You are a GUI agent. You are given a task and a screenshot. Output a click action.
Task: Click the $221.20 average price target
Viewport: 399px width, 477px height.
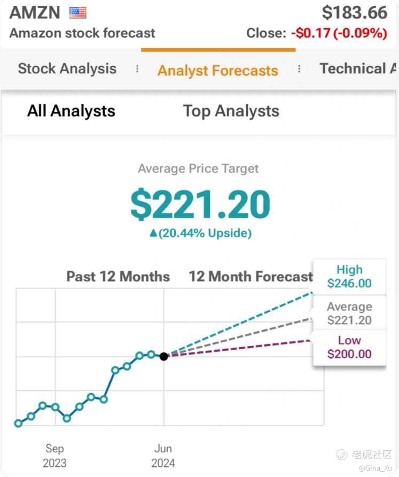(200, 204)
